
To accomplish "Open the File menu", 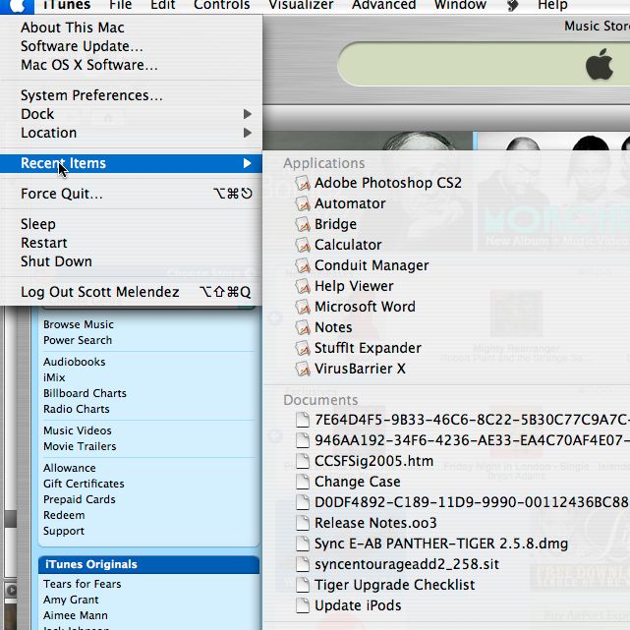I will click(x=121, y=5).
